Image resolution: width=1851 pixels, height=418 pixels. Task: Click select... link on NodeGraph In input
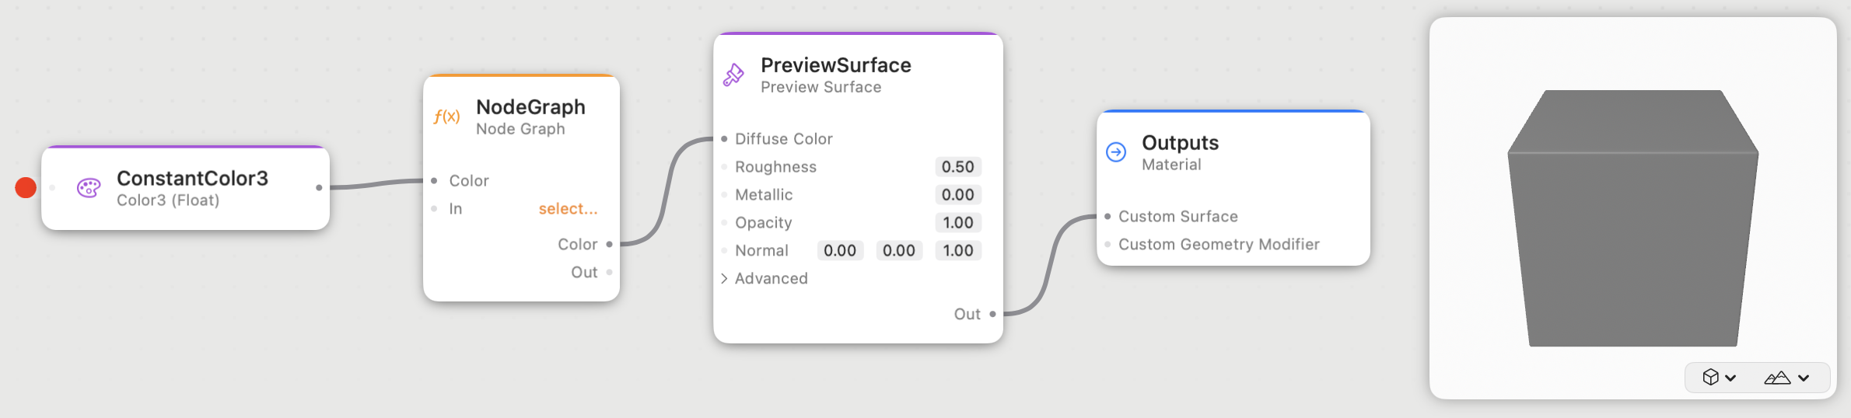[x=569, y=208]
